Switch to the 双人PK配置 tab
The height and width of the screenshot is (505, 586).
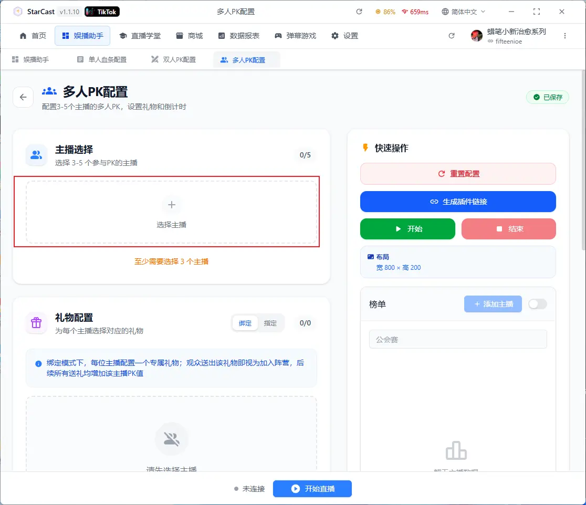click(x=173, y=60)
